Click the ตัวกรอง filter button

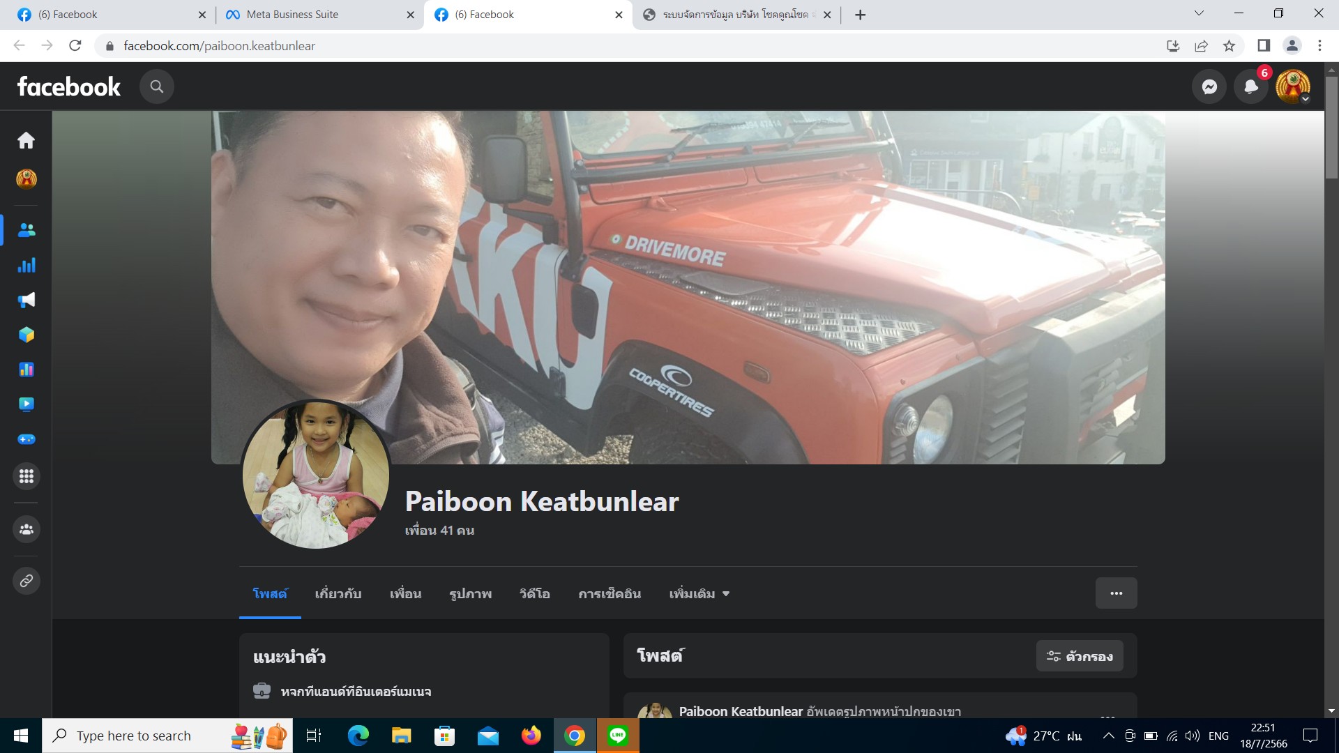click(1079, 656)
